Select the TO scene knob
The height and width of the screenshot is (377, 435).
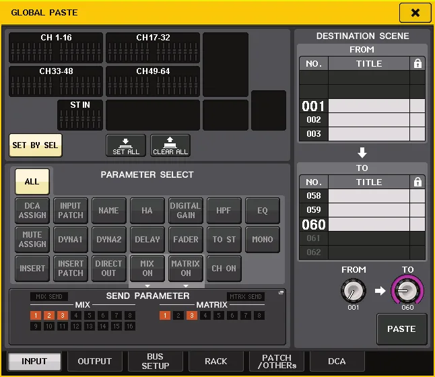407,291
